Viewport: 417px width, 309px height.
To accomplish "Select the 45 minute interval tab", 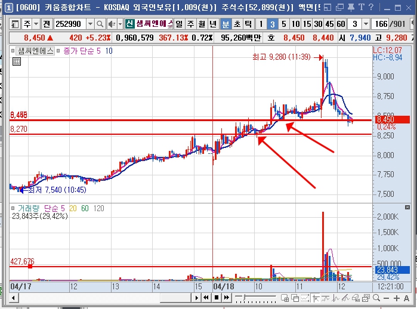I will [329, 24].
